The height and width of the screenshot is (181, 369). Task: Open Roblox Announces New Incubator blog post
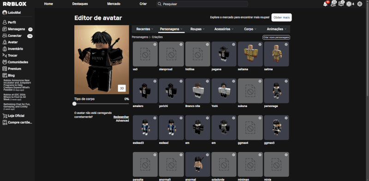pyautogui.click(x=17, y=85)
